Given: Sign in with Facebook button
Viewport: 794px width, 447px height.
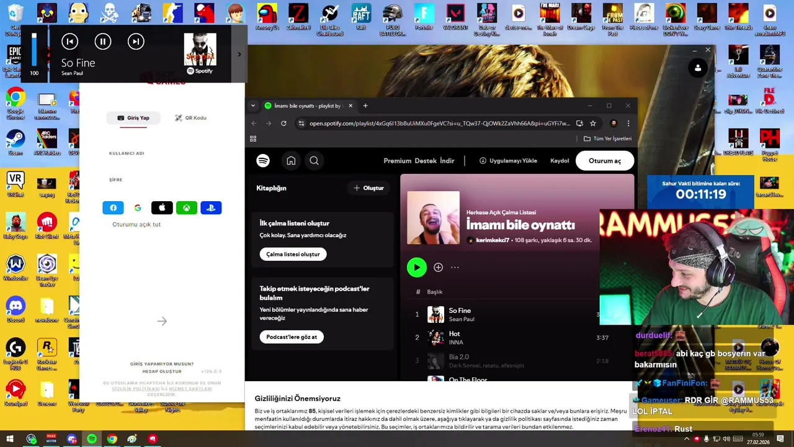Looking at the screenshot, I should click(x=113, y=208).
